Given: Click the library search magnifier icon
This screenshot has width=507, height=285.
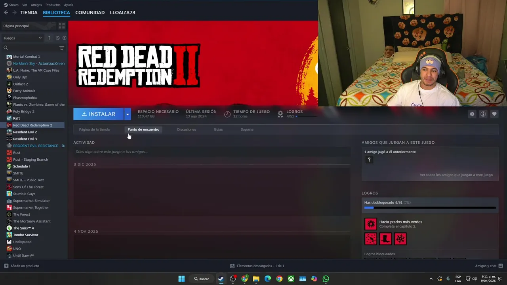Looking at the screenshot, I should point(6,48).
